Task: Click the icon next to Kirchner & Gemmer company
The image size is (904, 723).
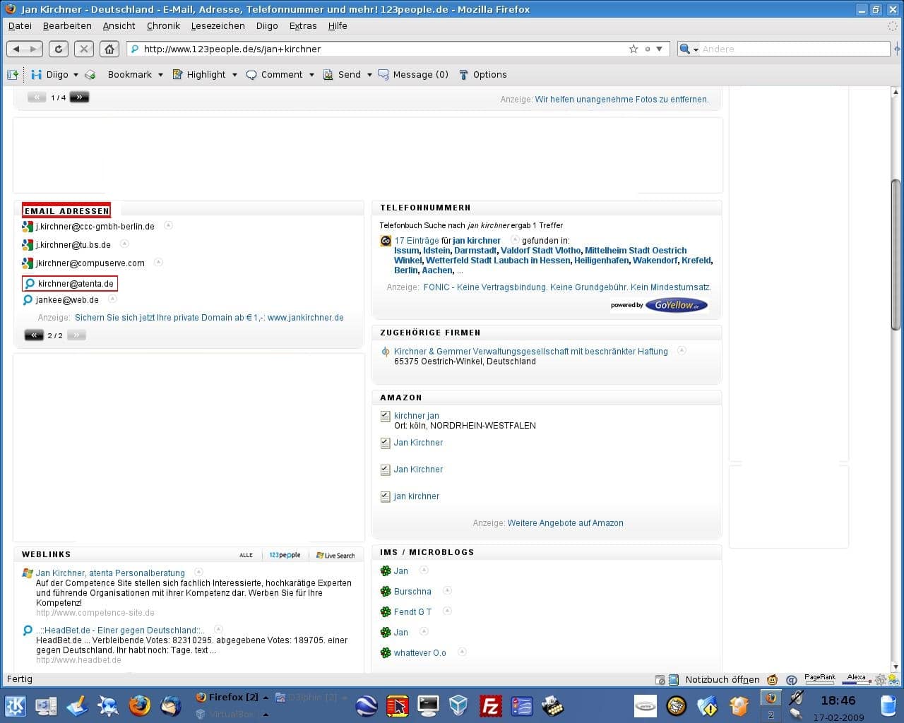Action: pos(386,351)
